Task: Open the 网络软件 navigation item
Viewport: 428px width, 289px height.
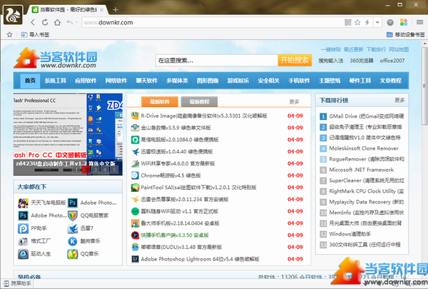Action: [x=116, y=81]
